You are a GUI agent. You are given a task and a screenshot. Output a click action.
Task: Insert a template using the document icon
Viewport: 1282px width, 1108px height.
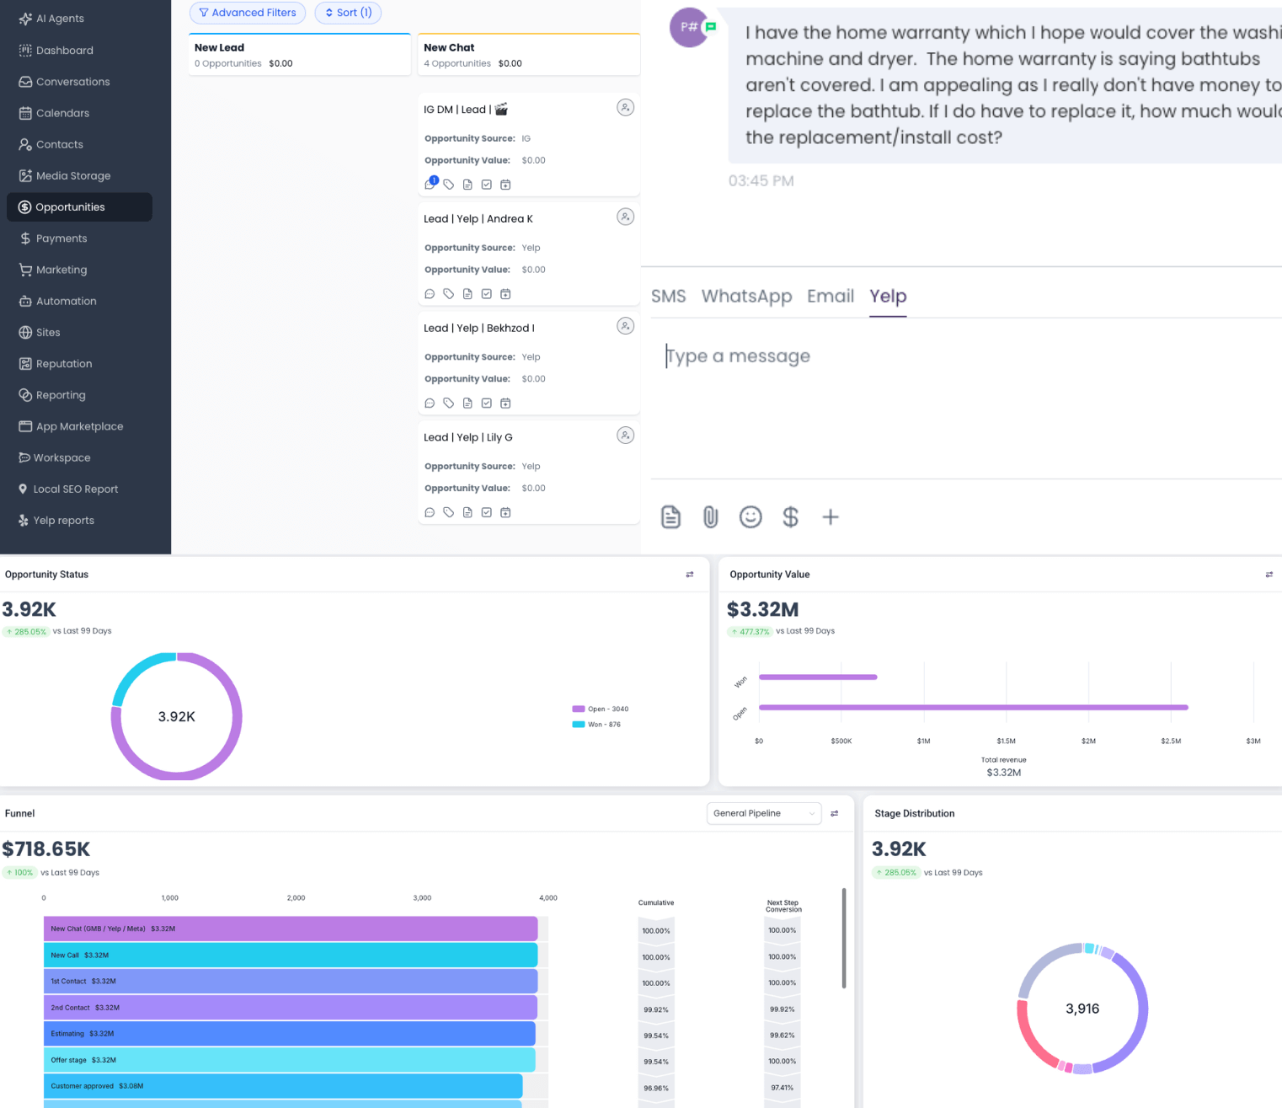[x=670, y=517]
